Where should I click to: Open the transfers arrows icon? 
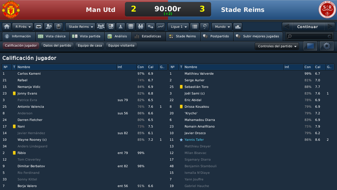click(x=151, y=26)
